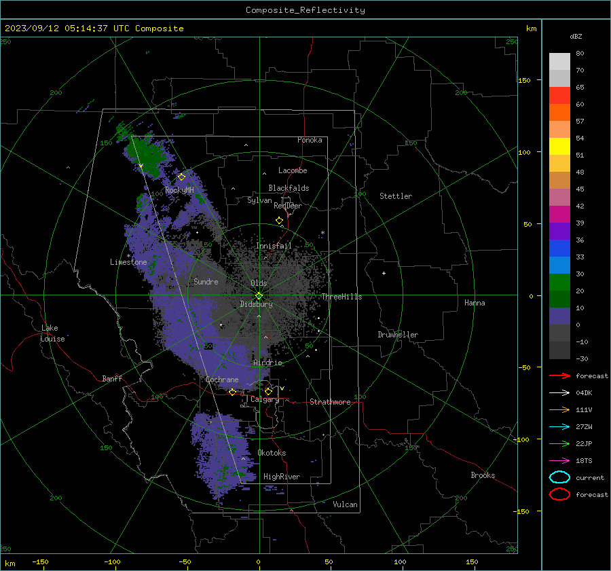611x571 pixels.
Task: Click the Ponoka city label
Action: click(x=310, y=140)
